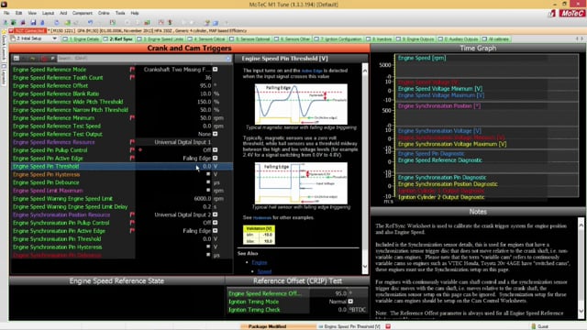Click the white flag icon left of search field
The image size is (587, 330).
click(53, 59)
